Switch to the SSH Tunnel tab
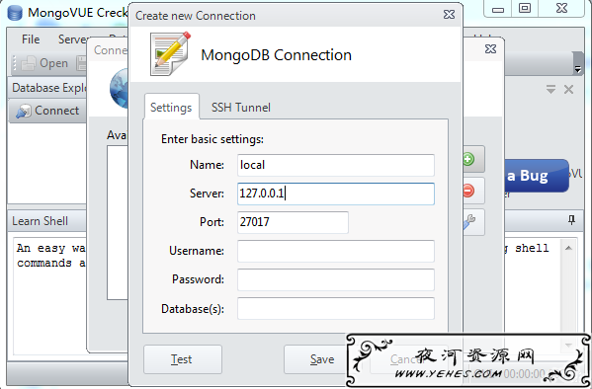This screenshot has height=389, width=592. click(241, 108)
